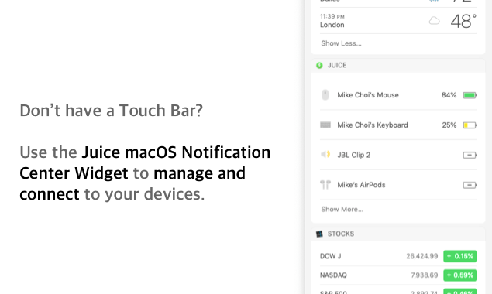Screen dimensions: 492x294
Task: Expand Juice devices with Show More
Action: pos(342,209)
